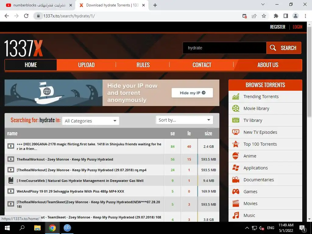
Task: Open the RULES navigation item
Action: point(143,65)
